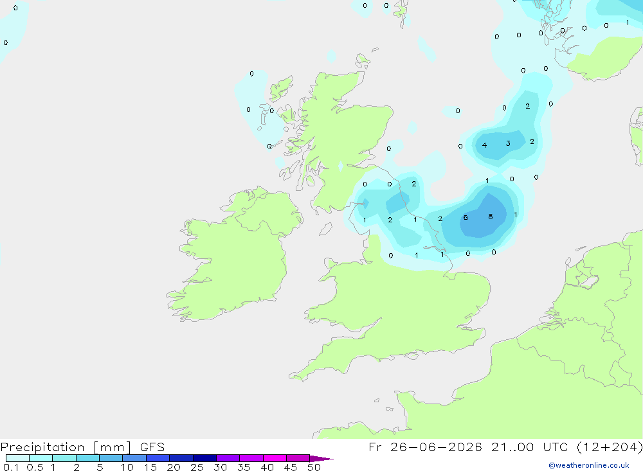Image resolution: width=643 pixels, height=471 pixels.
Task: Choose the 20–25 mm dark blue swatch
Action: point(181,458)
